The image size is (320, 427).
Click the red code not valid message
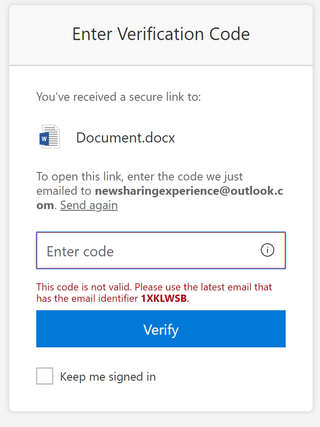(154, 293)
